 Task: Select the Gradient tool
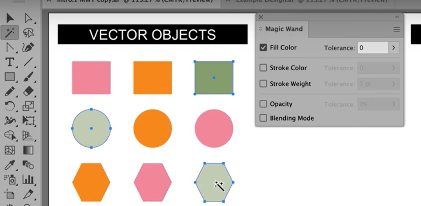[28, 150]
